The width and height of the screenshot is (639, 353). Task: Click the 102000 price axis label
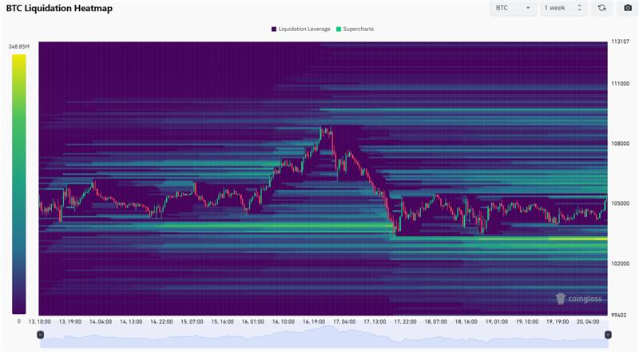tap(620, 264)
